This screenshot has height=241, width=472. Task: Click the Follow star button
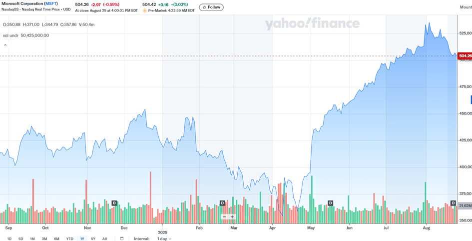[x=211, y=7]
